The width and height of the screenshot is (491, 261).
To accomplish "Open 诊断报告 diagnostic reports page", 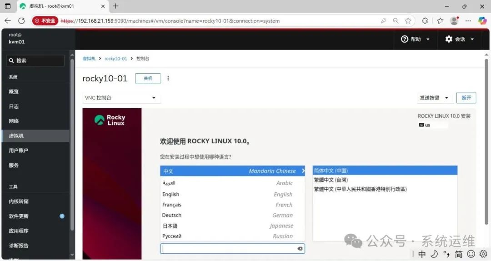I will (x=35, y=246).
